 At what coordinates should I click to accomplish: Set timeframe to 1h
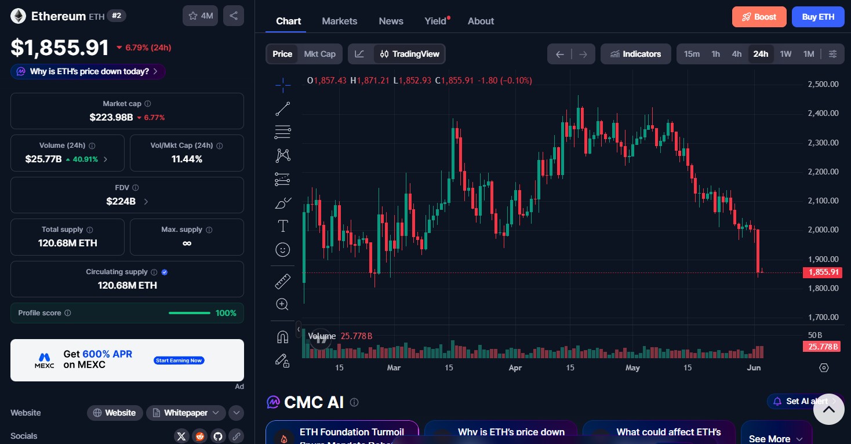tap(716, 54)
